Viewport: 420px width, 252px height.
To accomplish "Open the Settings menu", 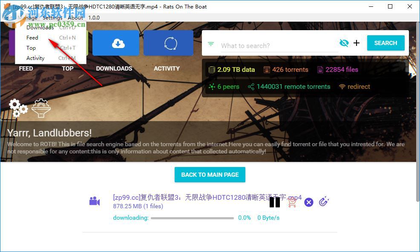I will (x=52, y=18).
